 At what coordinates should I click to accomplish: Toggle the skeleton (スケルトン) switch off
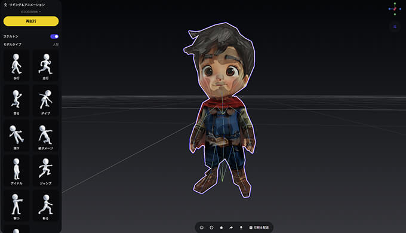54,36
